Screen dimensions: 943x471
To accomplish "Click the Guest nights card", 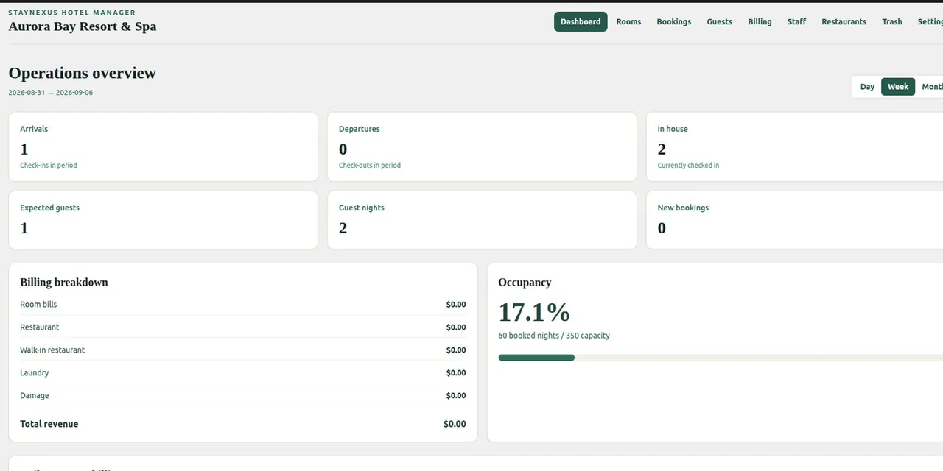I will (x=482, y=220).
